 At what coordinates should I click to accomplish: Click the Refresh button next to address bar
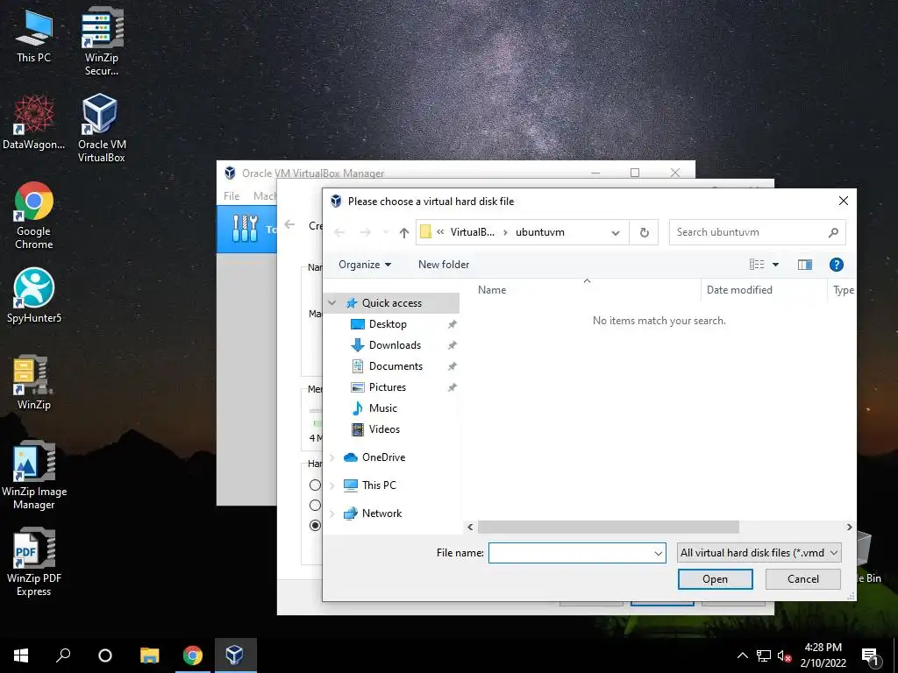(x=645, y=232)
